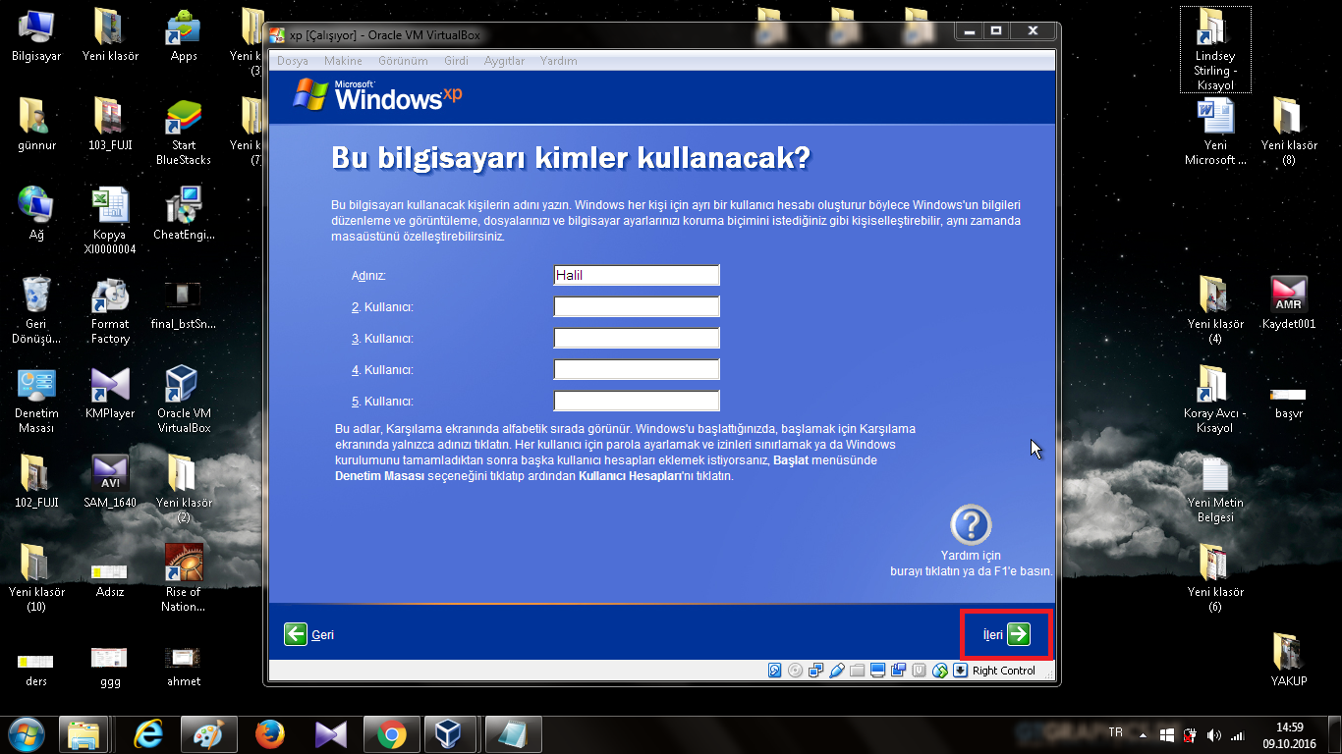This screenshot has width=1342, height=754.
Task: Click the optical disc indicator in VirtualBox status bar
Action: (x=795, y=671)
